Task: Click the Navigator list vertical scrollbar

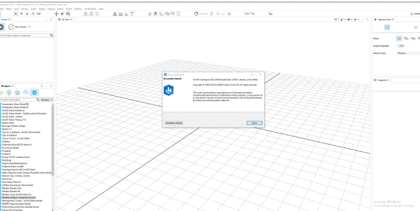Action: [53, 141]
